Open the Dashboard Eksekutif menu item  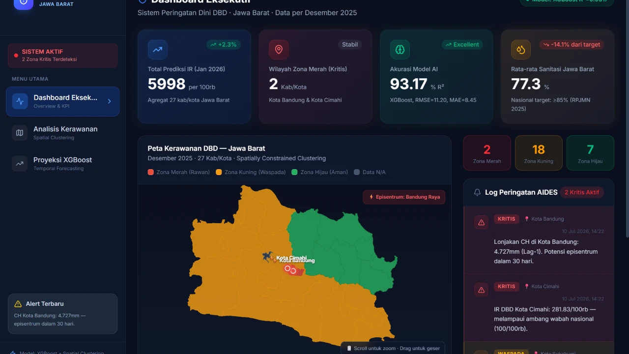pos(62,101)
